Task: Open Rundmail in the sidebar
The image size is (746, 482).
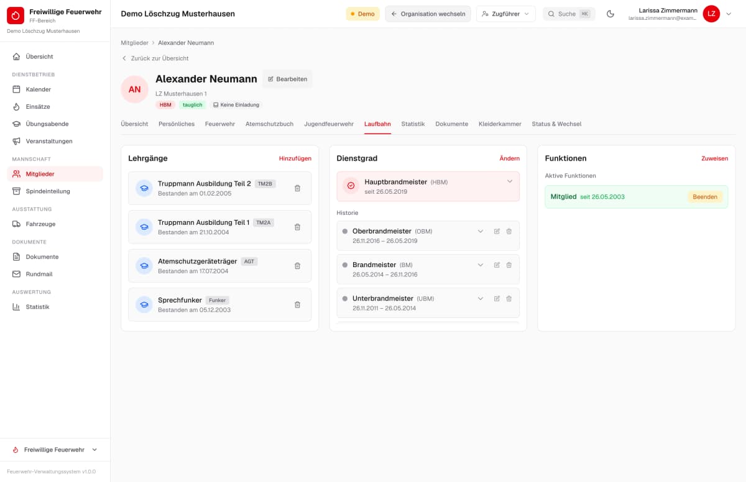Action: 55,274
